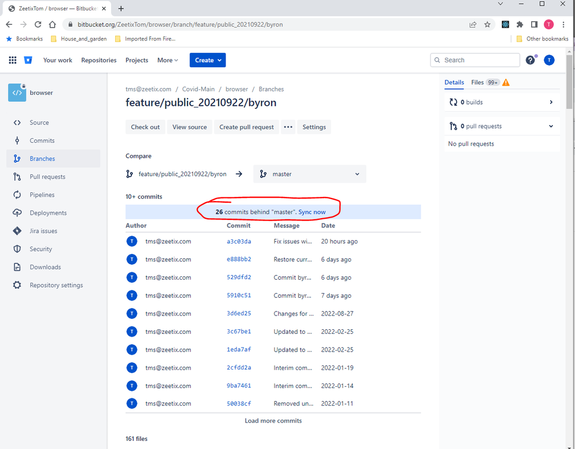The height and width of the screenshot is (449, 575).
Task: Expand the 0 builds panel chevron
Action: [551, 102]
